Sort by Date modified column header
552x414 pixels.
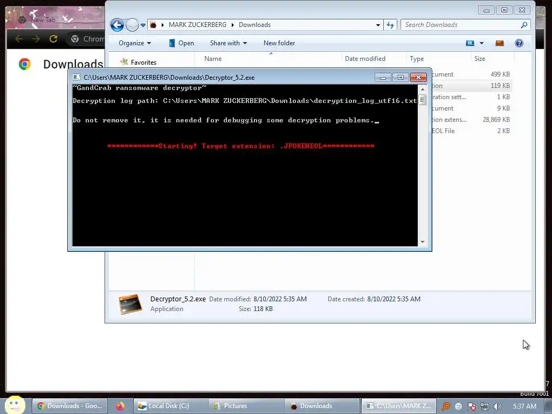point(374,58)
